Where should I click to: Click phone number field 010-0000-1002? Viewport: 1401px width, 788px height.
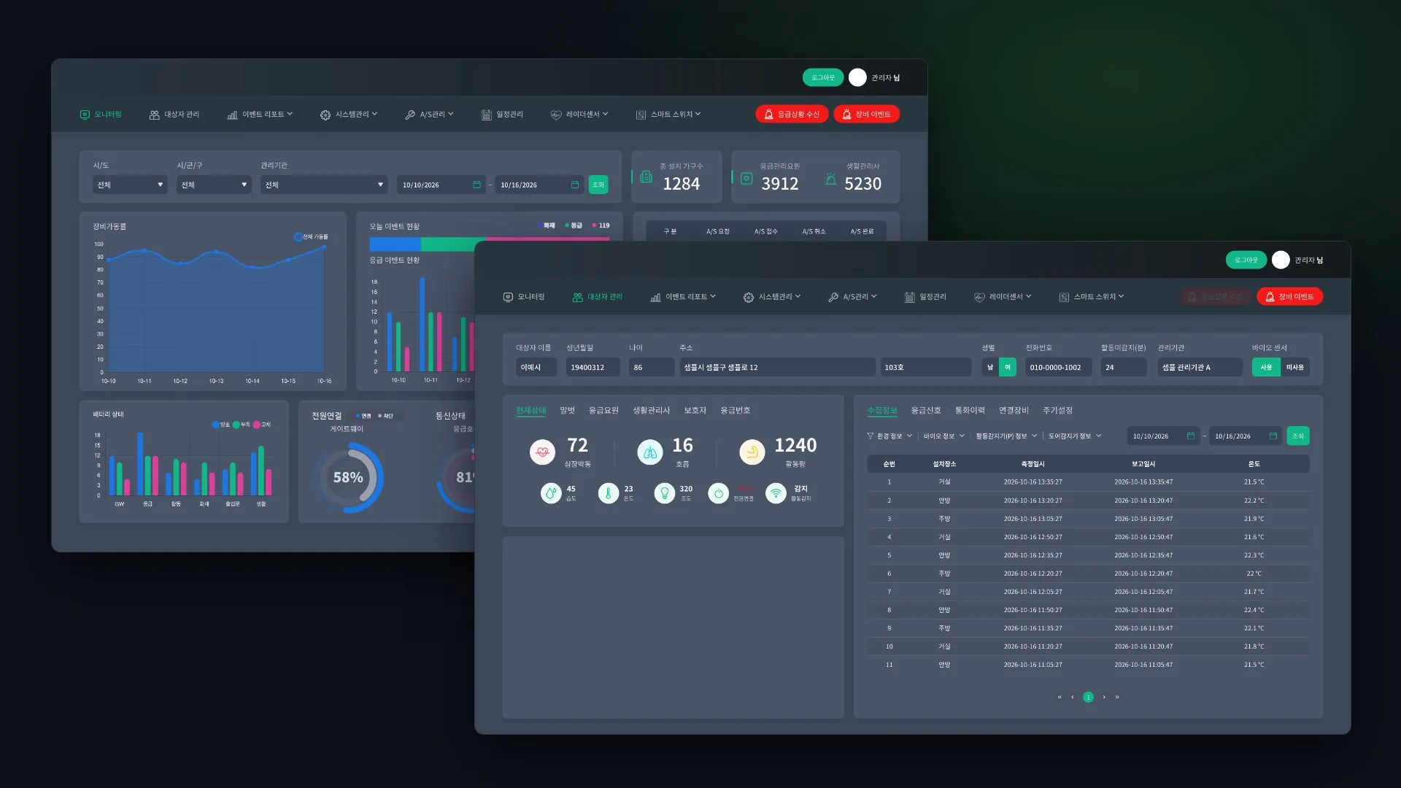(1058, 367)
